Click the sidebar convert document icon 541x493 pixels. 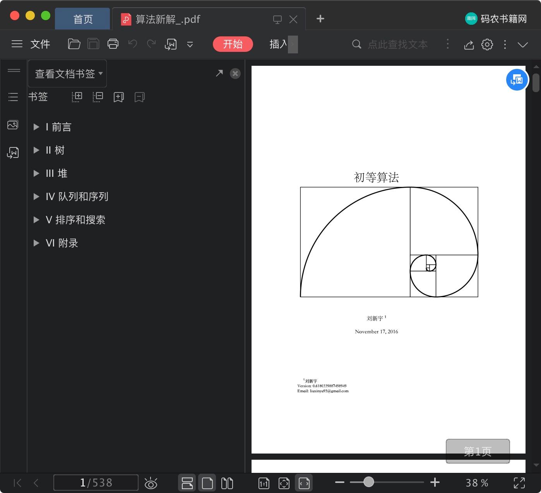click(13, 153)
